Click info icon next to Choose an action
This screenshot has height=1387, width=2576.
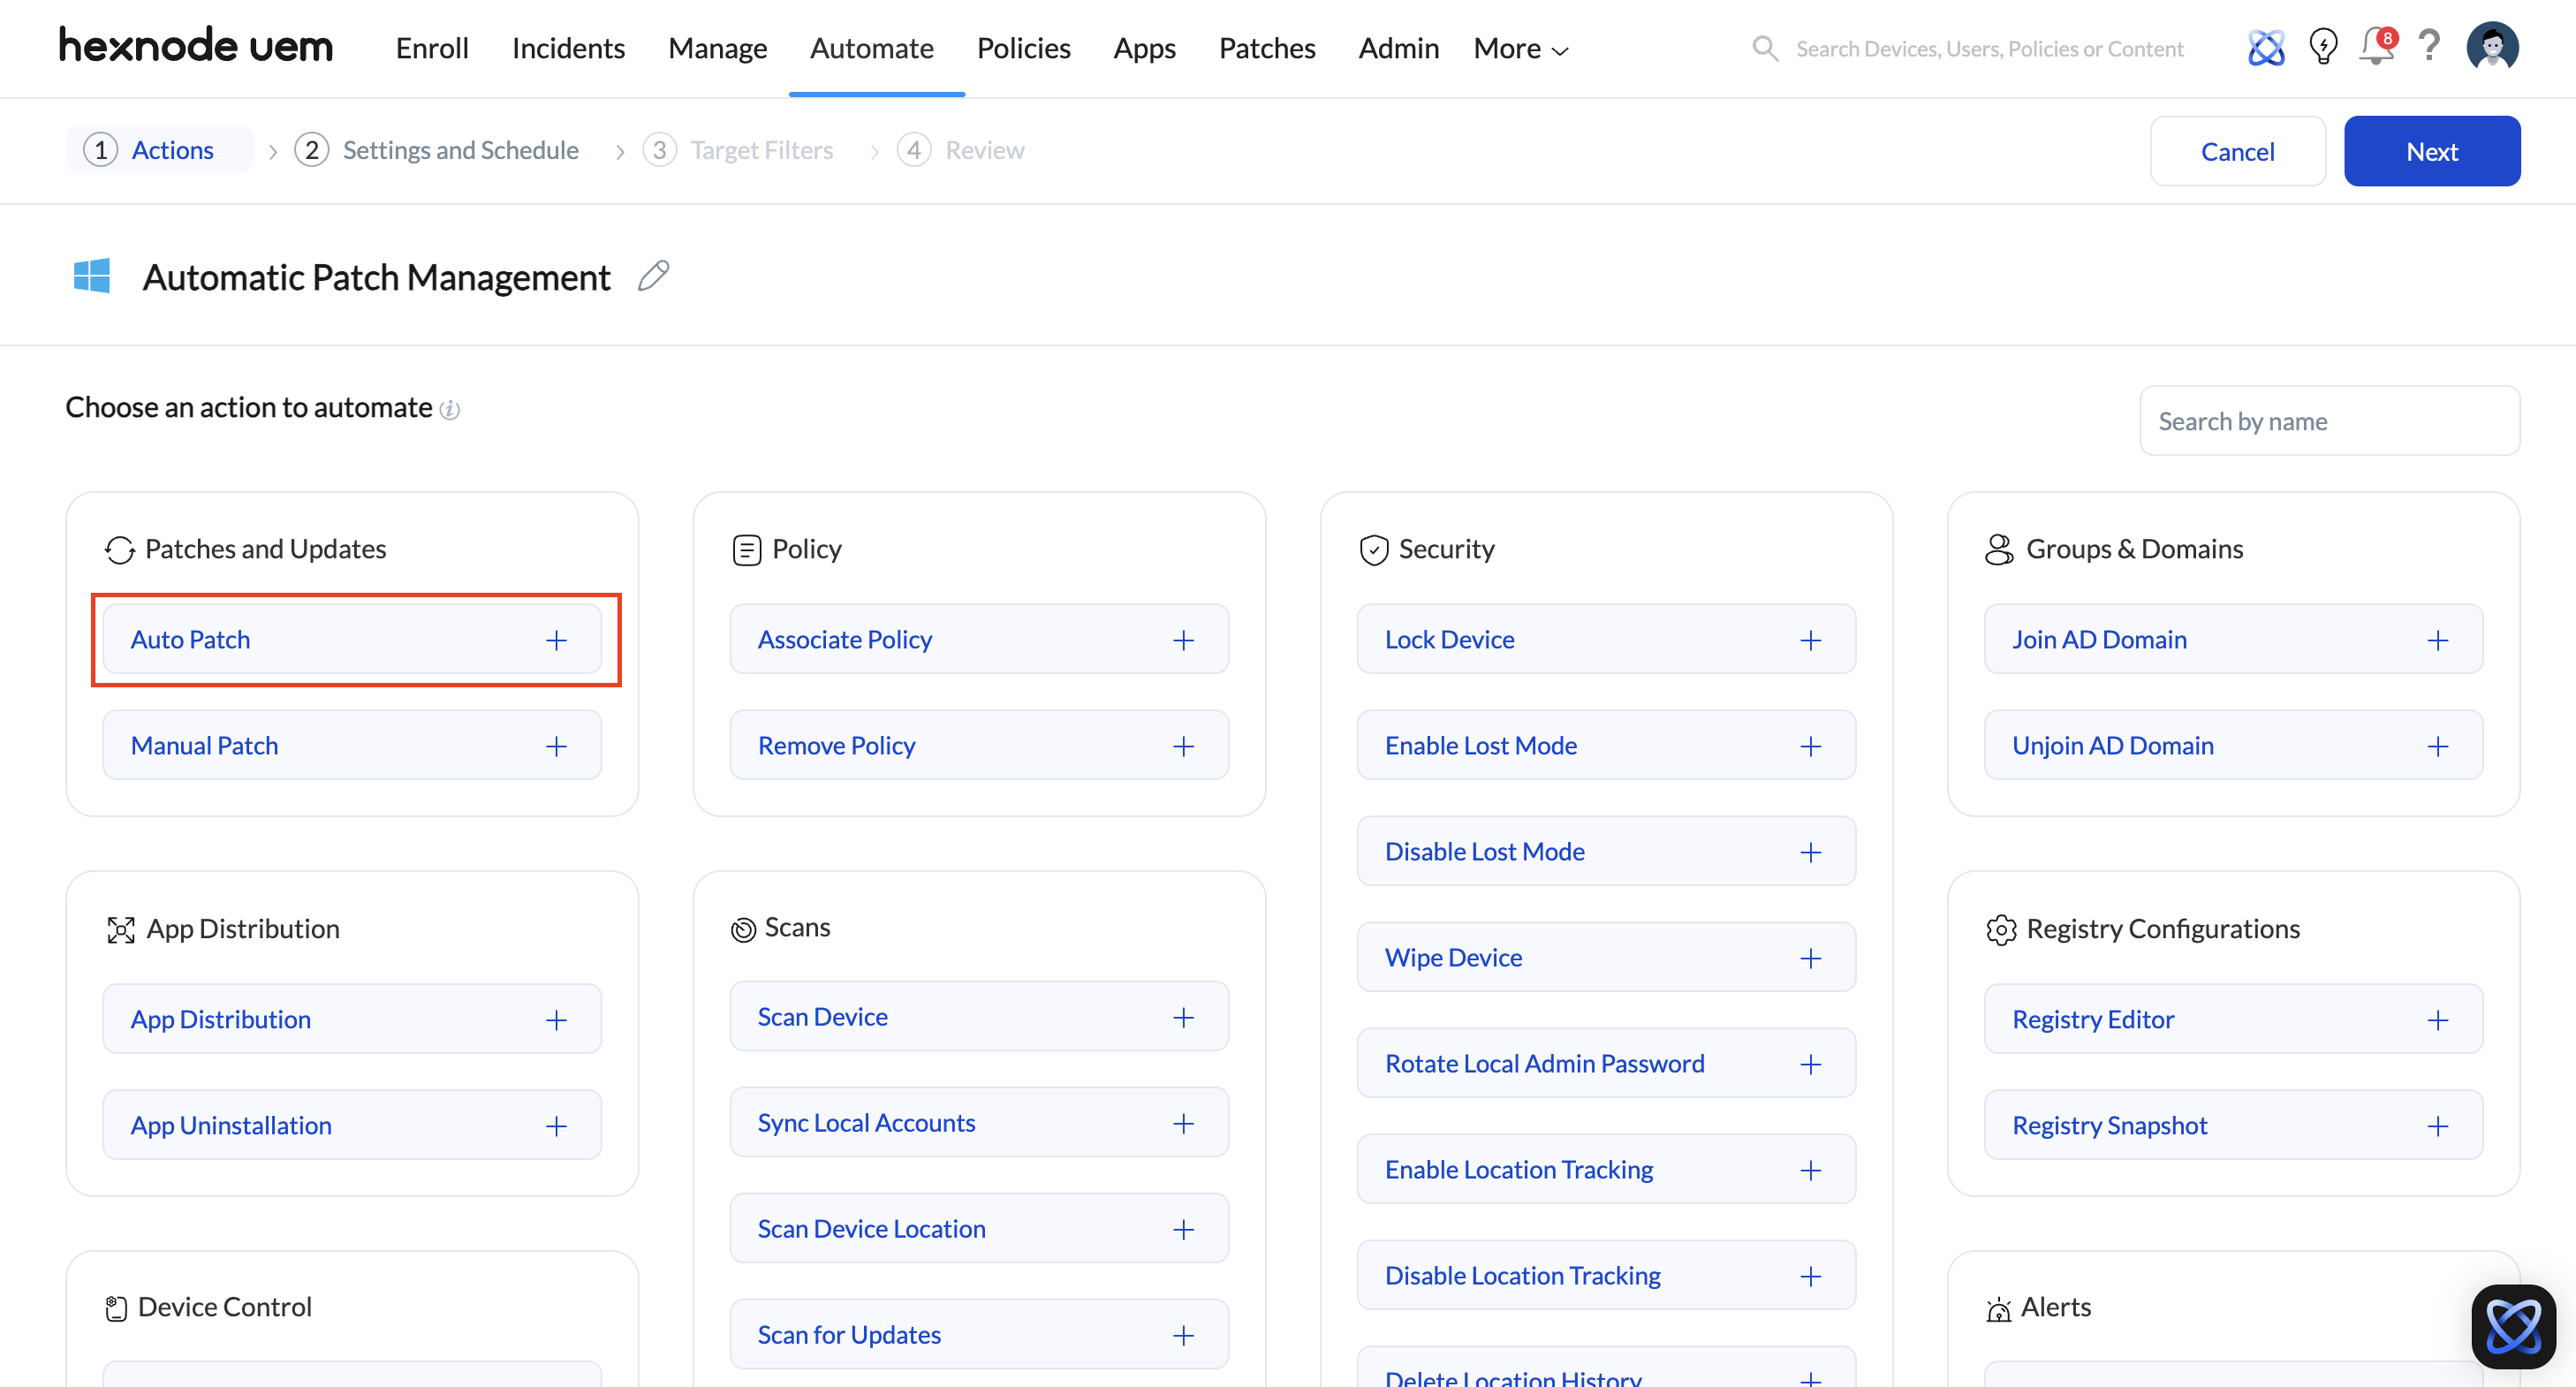pos(450,409)
